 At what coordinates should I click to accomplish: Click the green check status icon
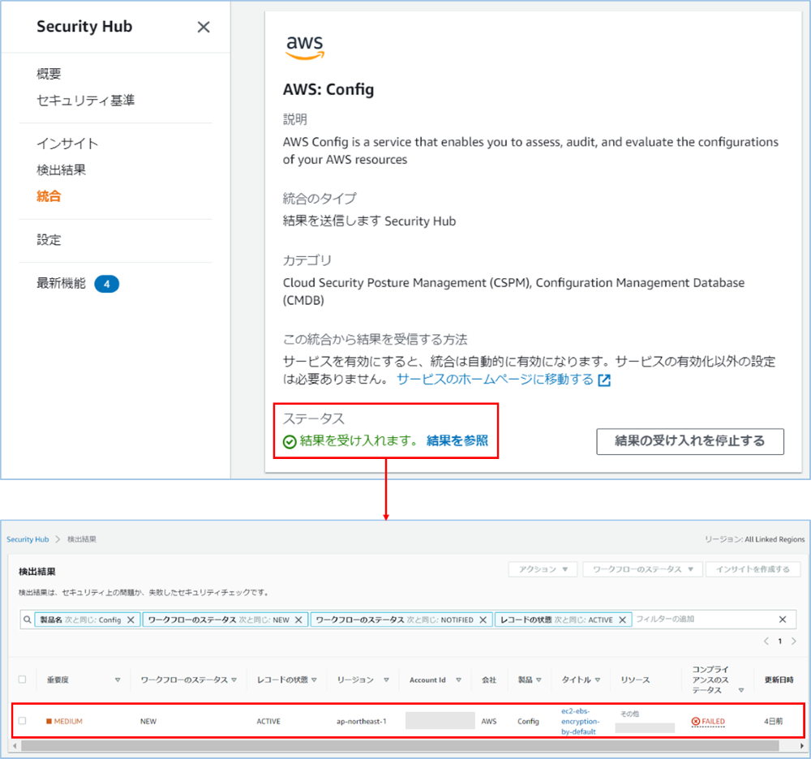pos(290,442)
